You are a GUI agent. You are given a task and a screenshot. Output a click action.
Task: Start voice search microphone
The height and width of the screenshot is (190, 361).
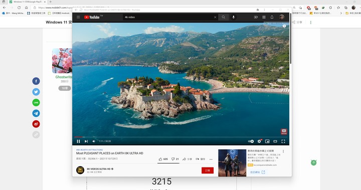[234, 17]
